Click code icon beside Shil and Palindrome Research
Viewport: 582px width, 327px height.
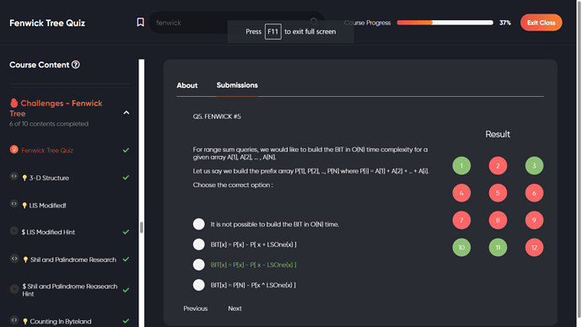pyautogui.click(x=14, y=259)
